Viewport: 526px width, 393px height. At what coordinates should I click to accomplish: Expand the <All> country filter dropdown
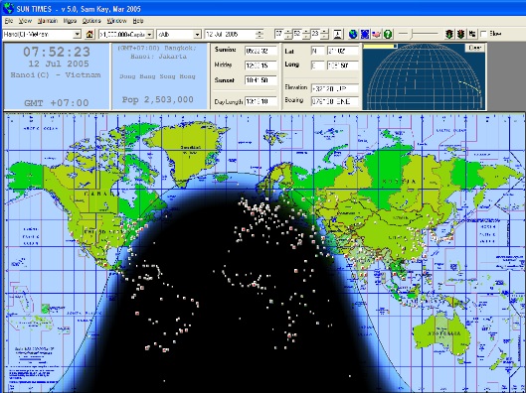(x=197, y=34)
